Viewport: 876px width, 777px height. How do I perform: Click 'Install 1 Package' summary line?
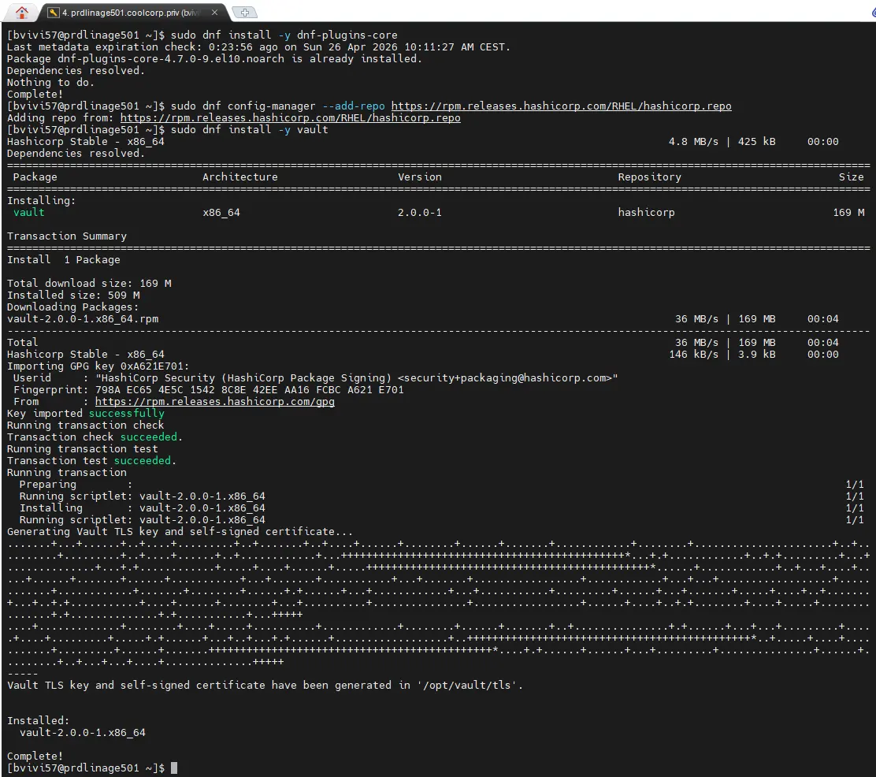pos(64,260)
